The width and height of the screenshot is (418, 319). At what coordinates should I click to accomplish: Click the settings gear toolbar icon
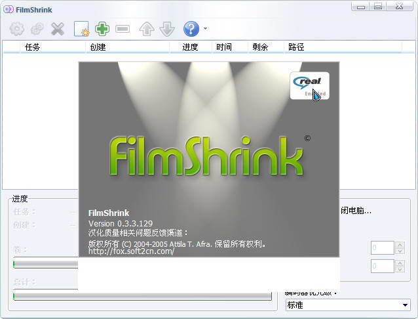click(17, 29)
